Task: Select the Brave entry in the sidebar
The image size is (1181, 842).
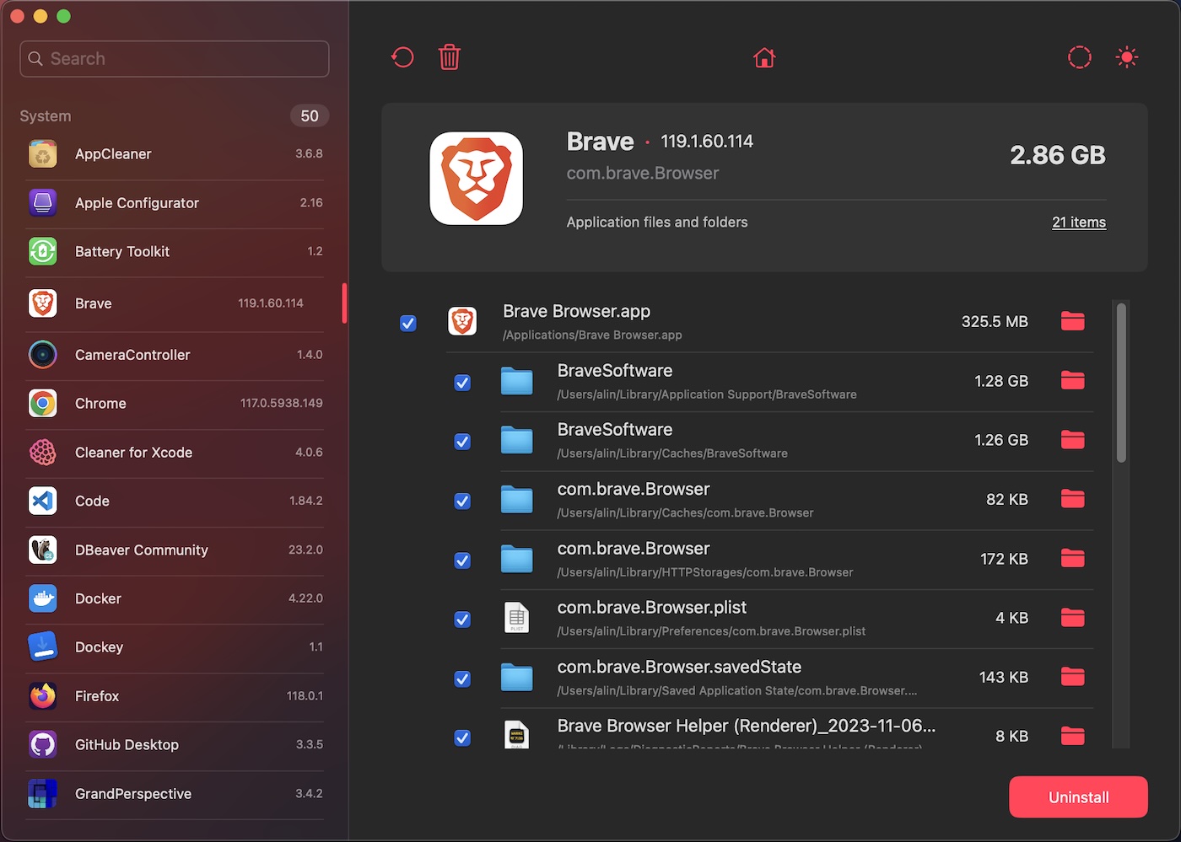Action: pyautogui.click(x=175, y=303)
